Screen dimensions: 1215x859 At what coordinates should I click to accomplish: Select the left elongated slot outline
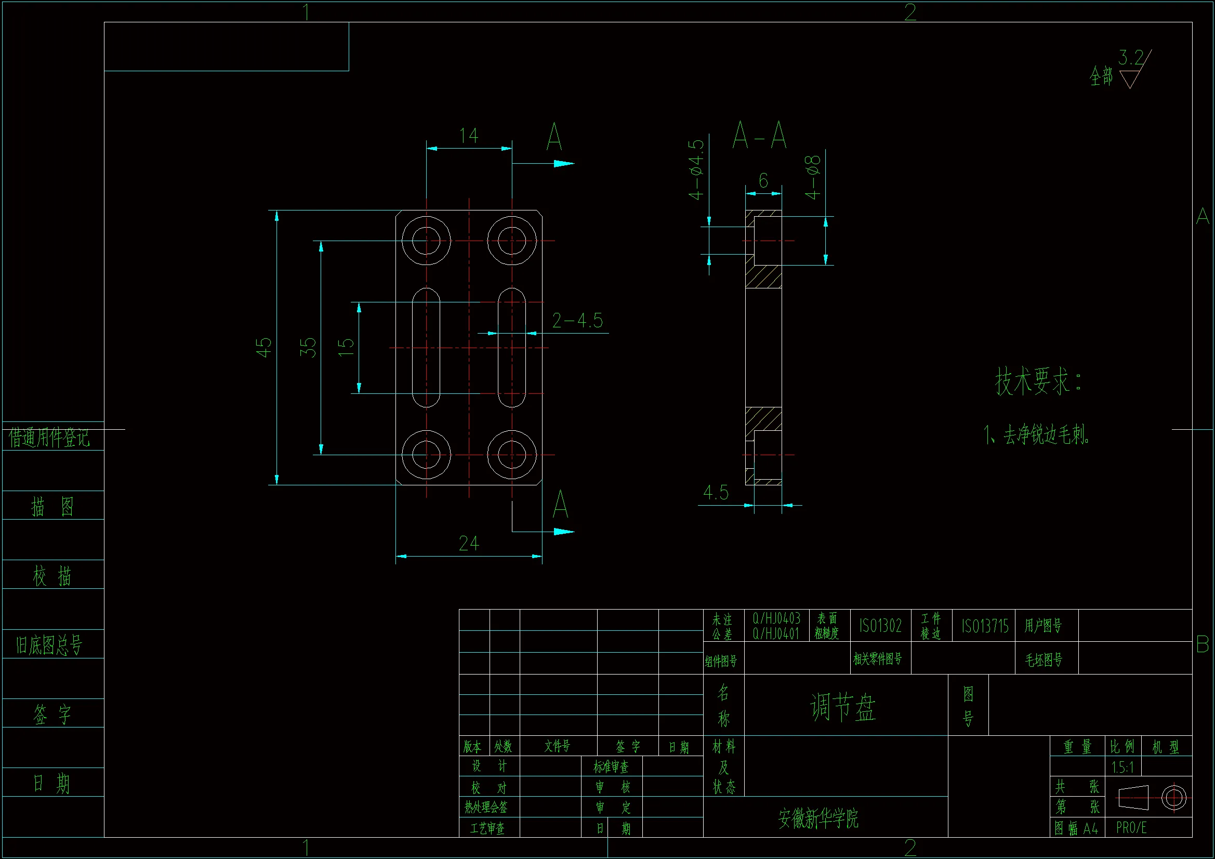[x=426, y=347]
